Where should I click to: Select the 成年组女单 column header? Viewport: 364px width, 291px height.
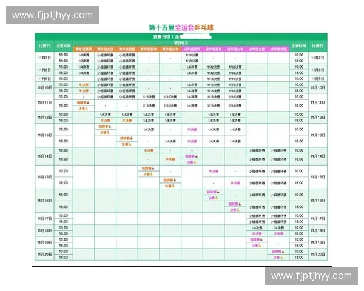click(x=235, y=49)
